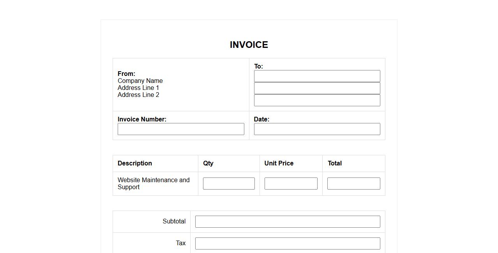Click the Description column header
Screen dimensions: 498x253
(x=135, y=163)
